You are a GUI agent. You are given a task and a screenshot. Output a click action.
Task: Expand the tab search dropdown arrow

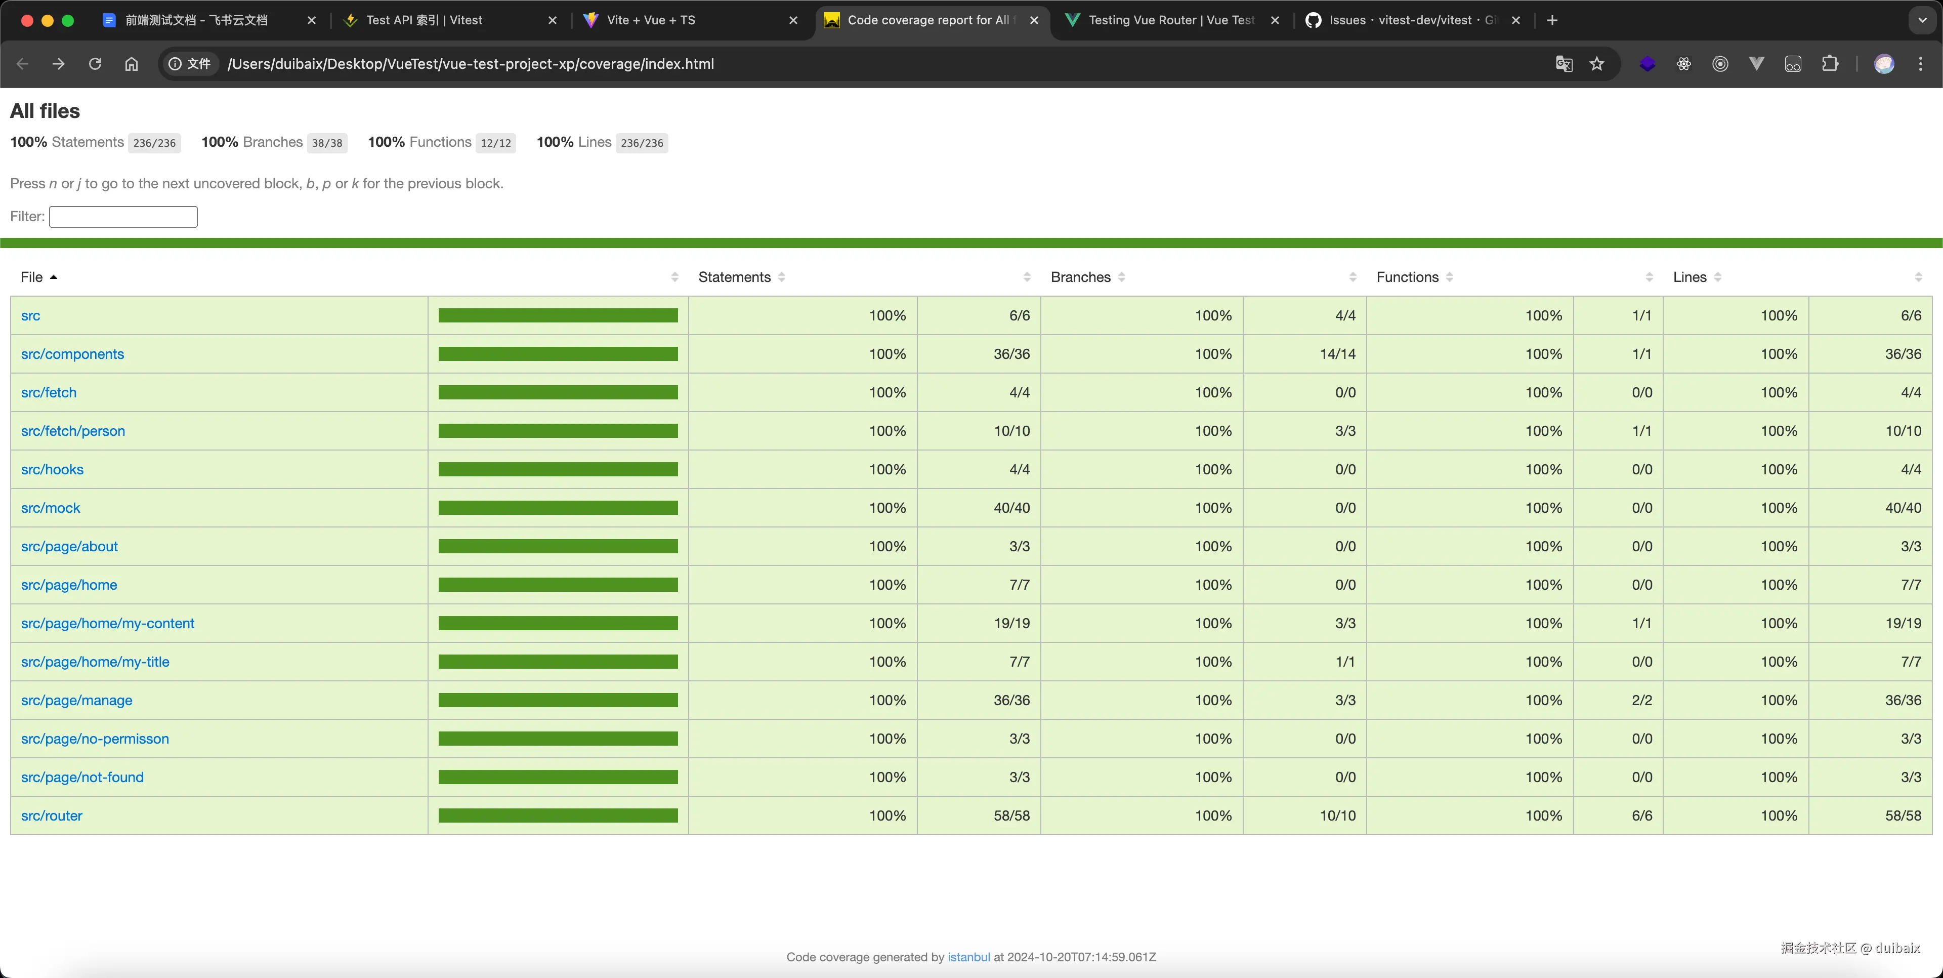coord(1922,20)
